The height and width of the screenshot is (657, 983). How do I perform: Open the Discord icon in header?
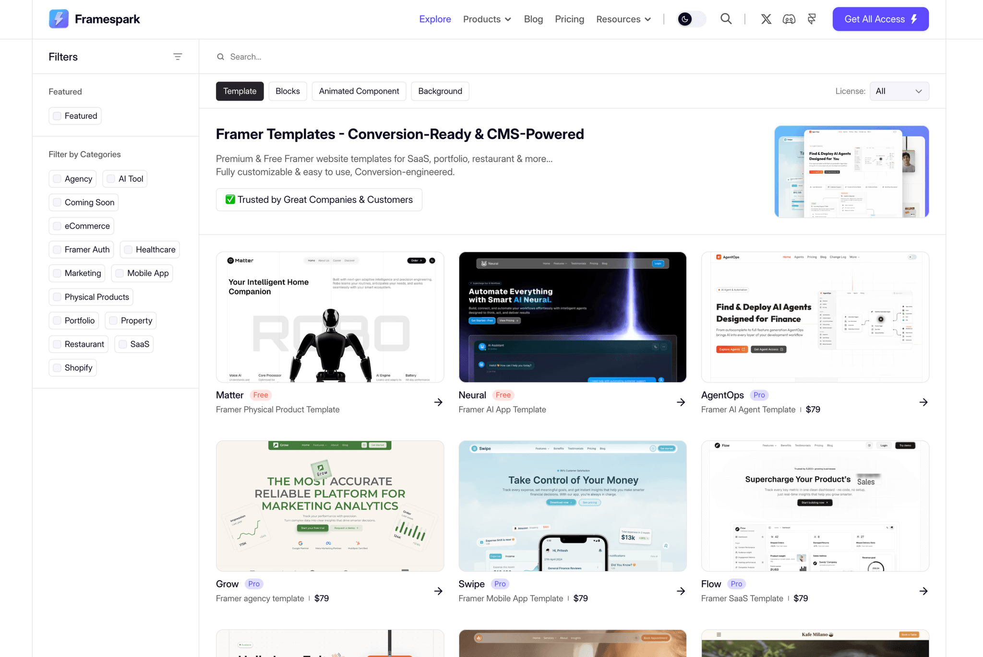789,19
